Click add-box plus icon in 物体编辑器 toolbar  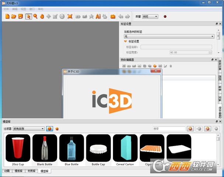[139, 66]
